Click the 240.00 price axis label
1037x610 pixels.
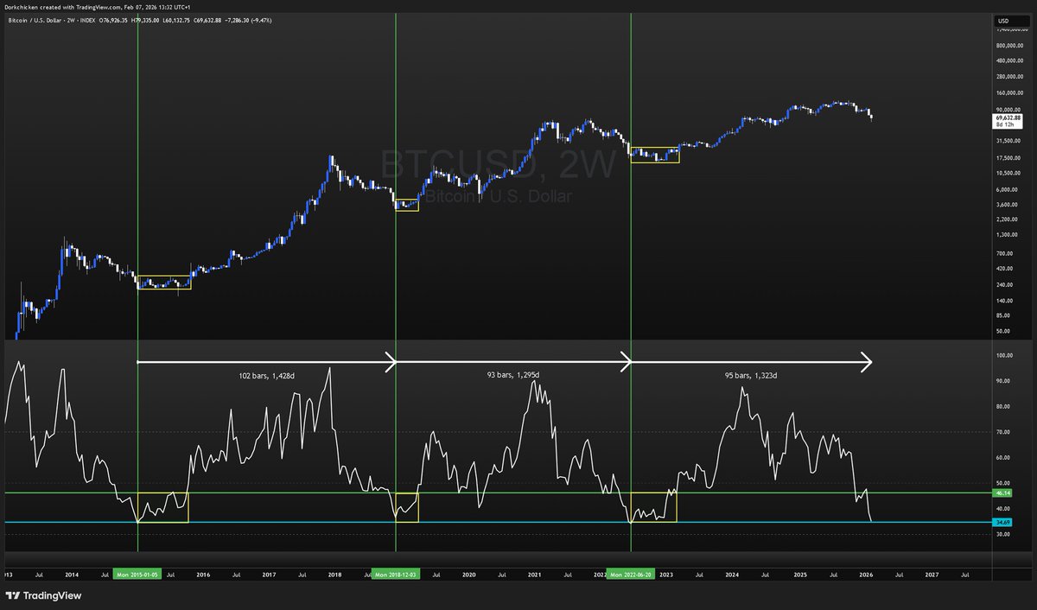[x=1004, y=284]
